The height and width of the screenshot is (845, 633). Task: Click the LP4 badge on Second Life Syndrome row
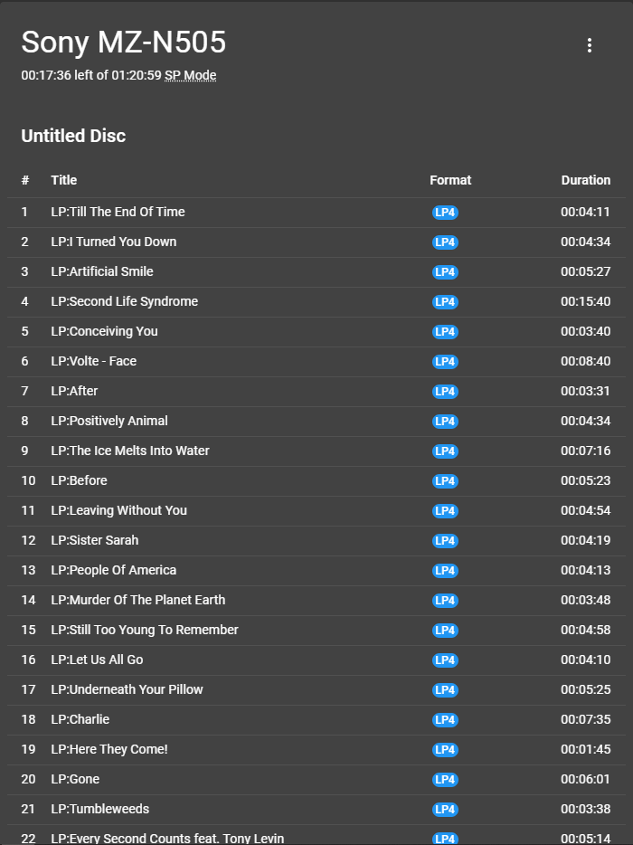pos(445,302)
